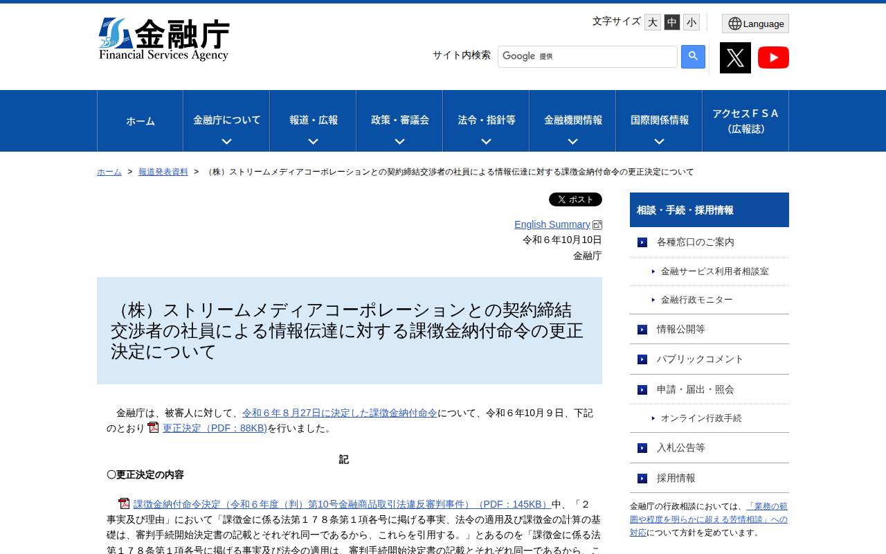Screen dimensions: 886x554
Task: Open the FSA YouTube channel icon
Action: click(773, 57)
